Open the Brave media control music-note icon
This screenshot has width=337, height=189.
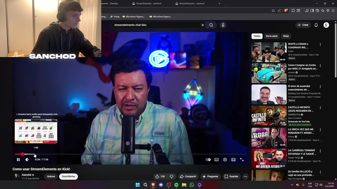[x=307, y=10]
